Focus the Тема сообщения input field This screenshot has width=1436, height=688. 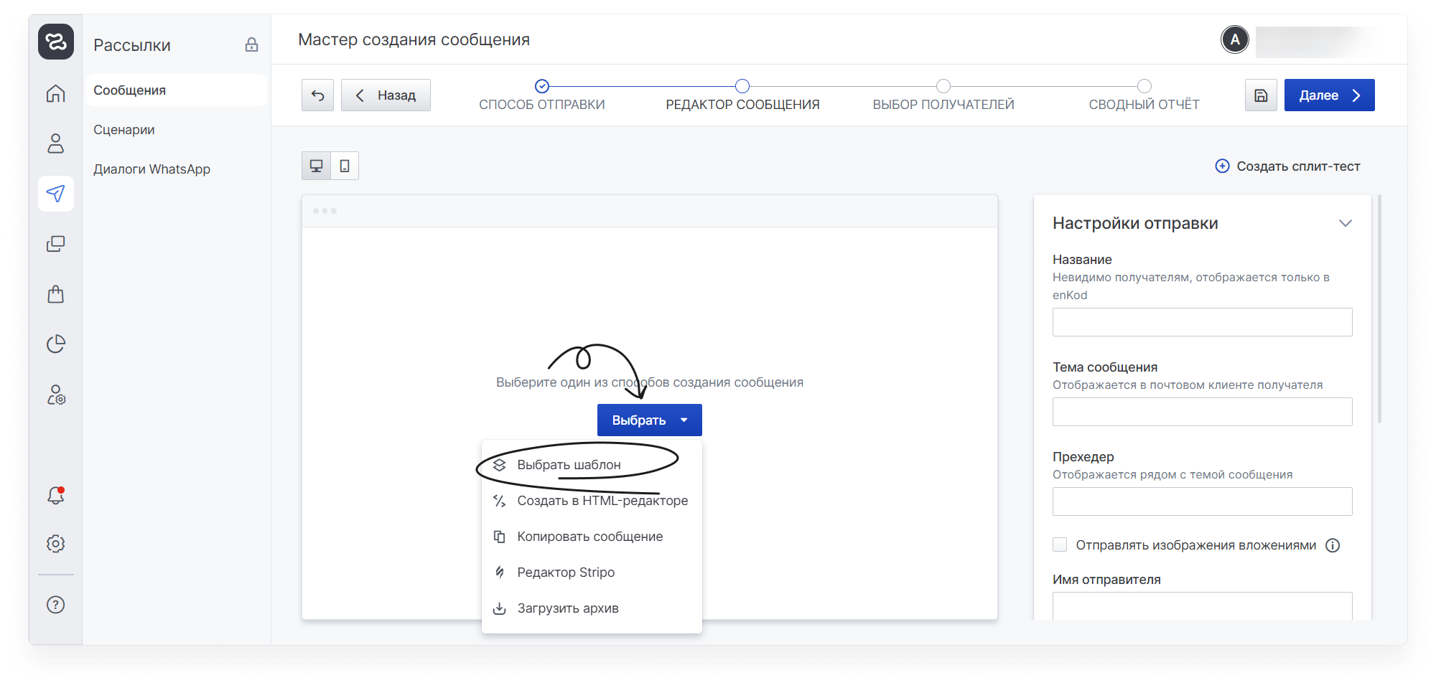(x=1202, y=412)
